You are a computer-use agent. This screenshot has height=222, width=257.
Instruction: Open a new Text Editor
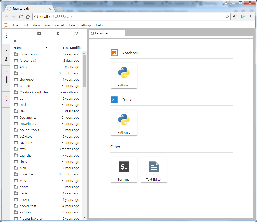click(154, 170)
